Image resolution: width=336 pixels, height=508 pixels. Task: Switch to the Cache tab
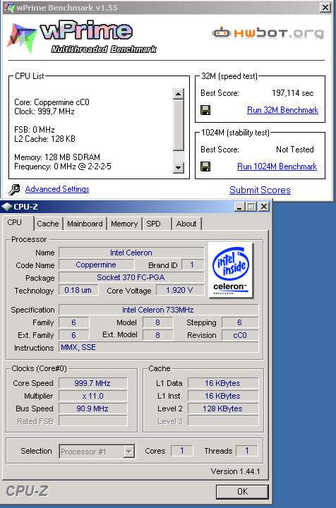(x=48, y=224)
